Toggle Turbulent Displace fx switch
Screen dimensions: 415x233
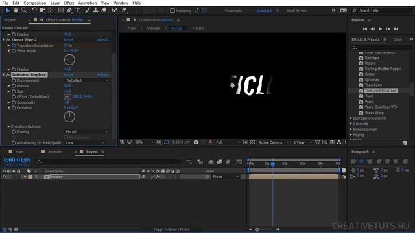click(8, 75)
